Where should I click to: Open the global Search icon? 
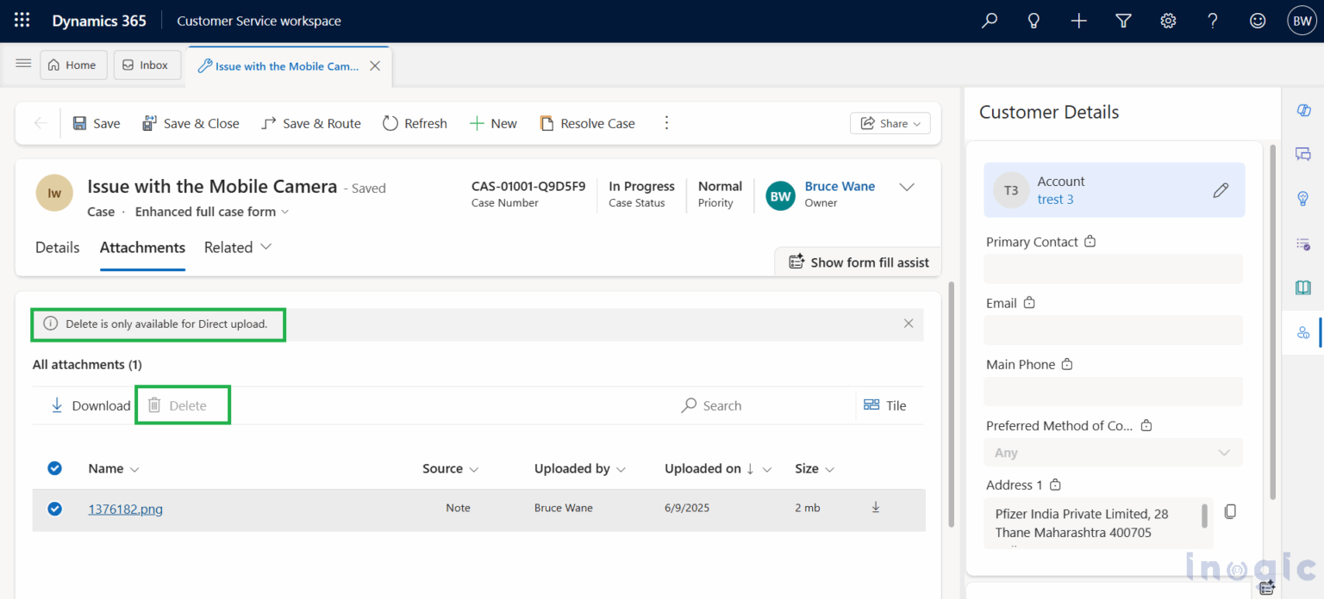tap(989, 20)
